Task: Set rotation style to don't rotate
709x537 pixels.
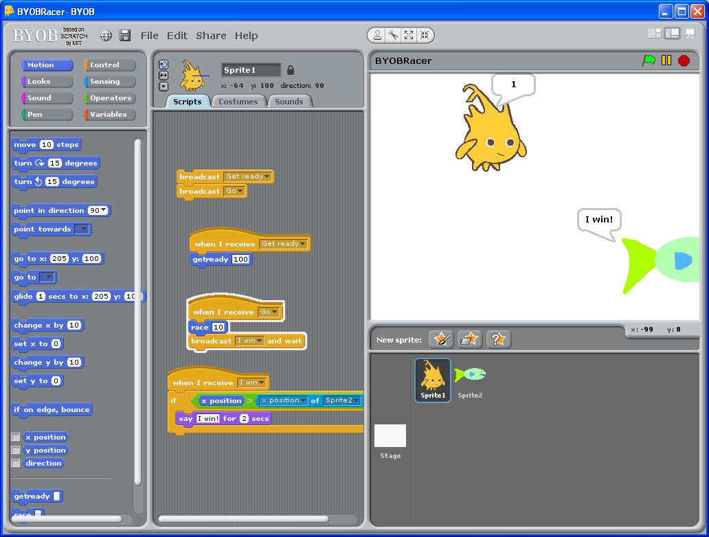Action: coord(164,87)
